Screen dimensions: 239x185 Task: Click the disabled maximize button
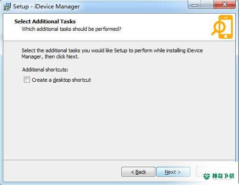pyautogui.click(x=207, y=4)
